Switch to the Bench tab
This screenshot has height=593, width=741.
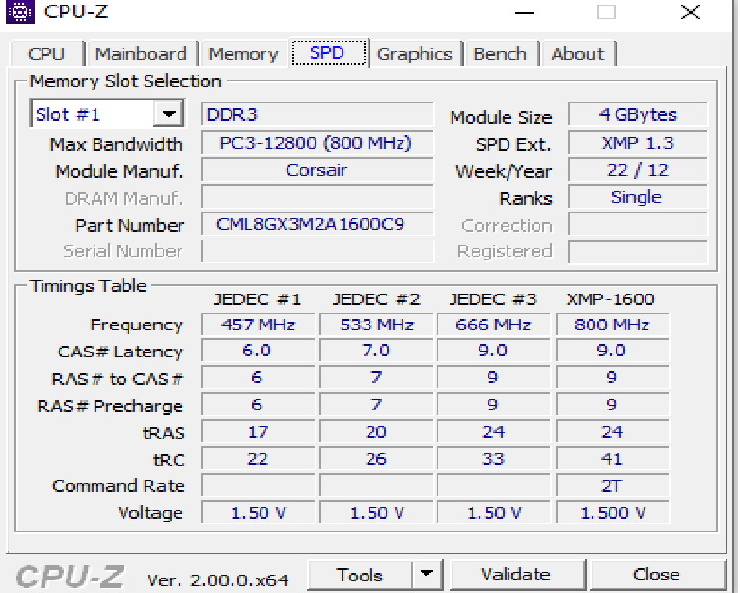click(x=500, y=54)
